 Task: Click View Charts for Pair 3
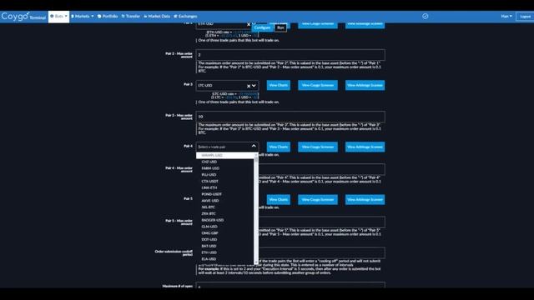point(278,85)
